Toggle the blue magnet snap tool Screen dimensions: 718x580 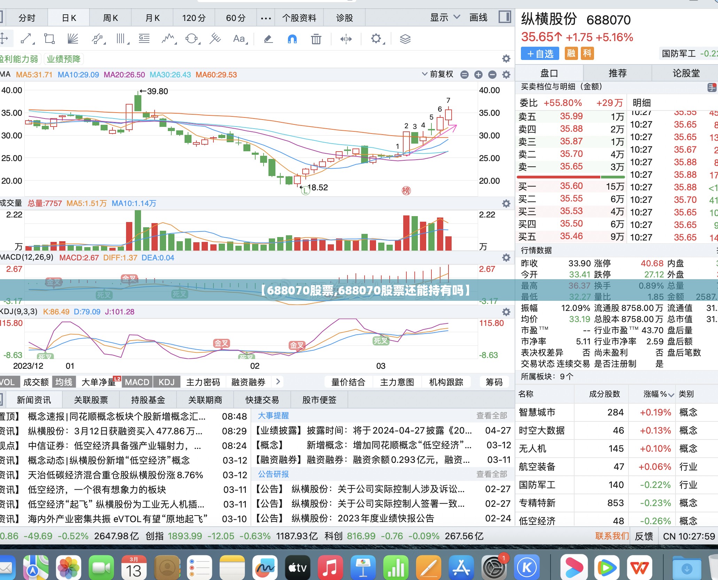coord(292,39)
